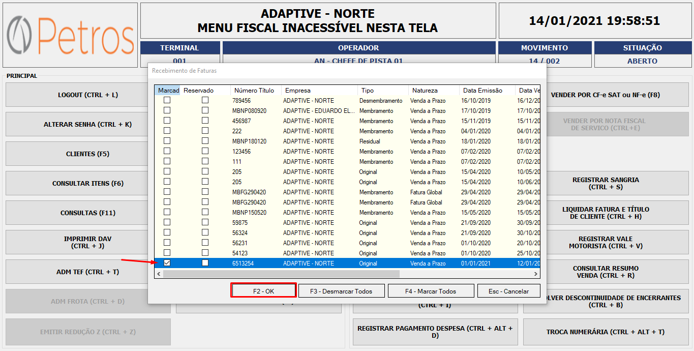This screenshot has height=351, width=694.
Task: Click título number '54123'
Action: pyautogui.click(x=240, y=253)
